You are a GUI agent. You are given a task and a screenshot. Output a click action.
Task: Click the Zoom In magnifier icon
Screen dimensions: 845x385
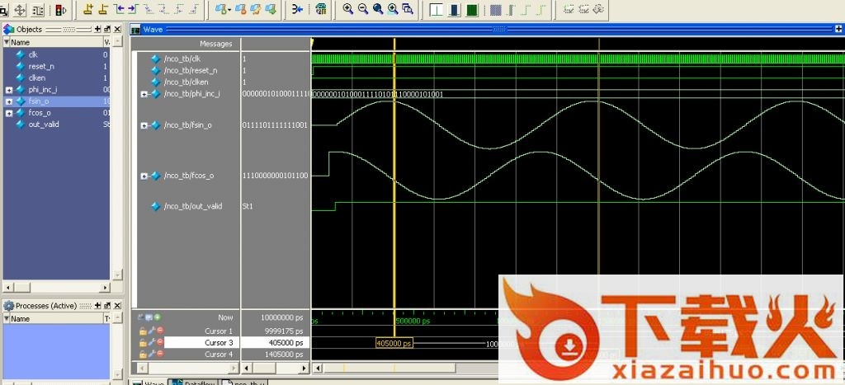348,9
